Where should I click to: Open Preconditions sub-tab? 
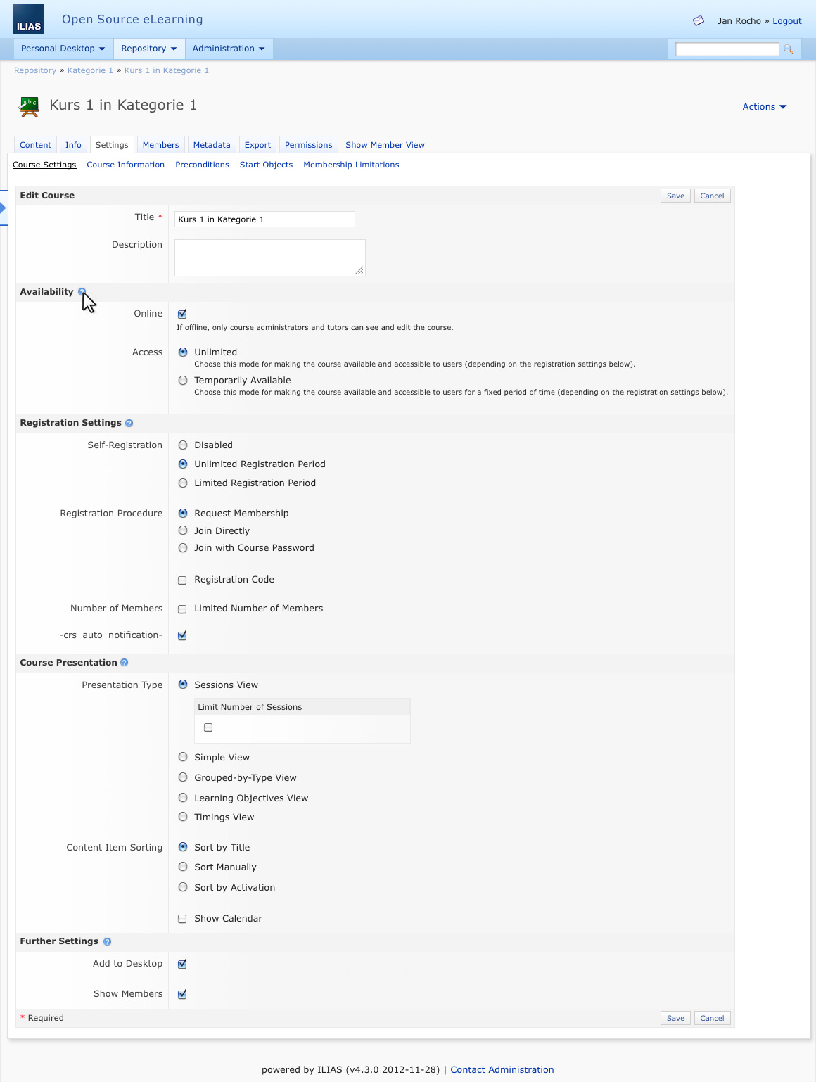click(202, 165)
